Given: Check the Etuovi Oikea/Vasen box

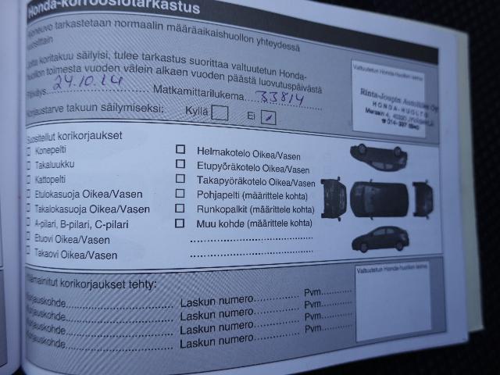Looking at the screenshot, I should click(x=29, y=237).
